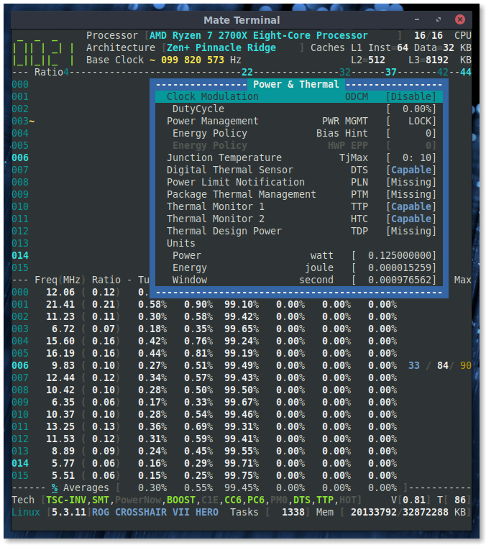Click the SMT tech flag
The height and width of the screenshot is (545, 486).
coord(100,500)
